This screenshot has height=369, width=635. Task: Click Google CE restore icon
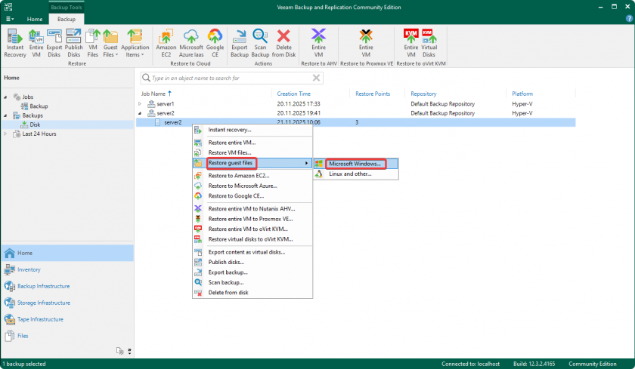click(x=215, y=42)
